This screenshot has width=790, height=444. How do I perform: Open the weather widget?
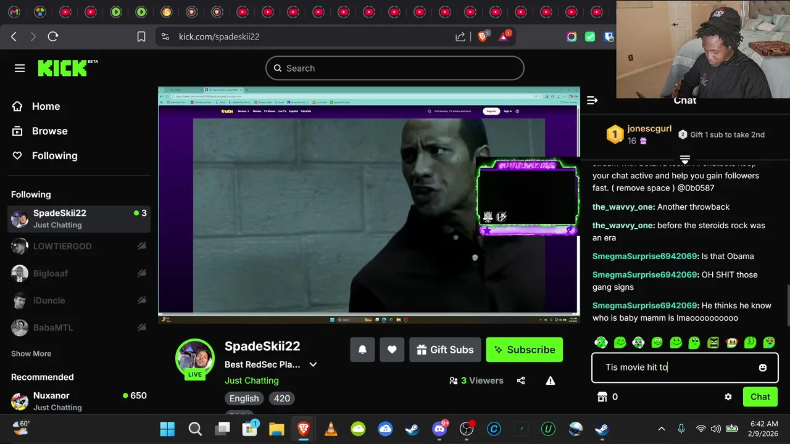tap(20, 427)
